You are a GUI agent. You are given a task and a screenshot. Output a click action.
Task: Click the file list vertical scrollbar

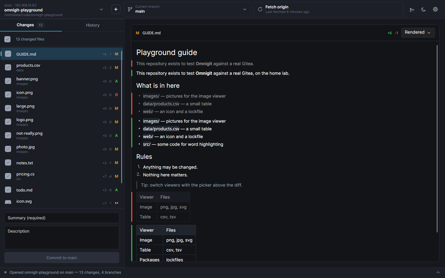point(122,117)
